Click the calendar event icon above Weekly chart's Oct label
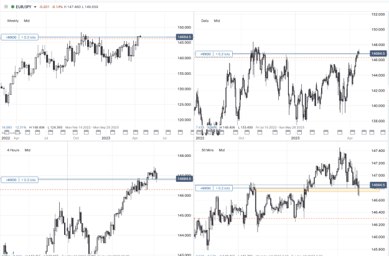 click(76, 132)
